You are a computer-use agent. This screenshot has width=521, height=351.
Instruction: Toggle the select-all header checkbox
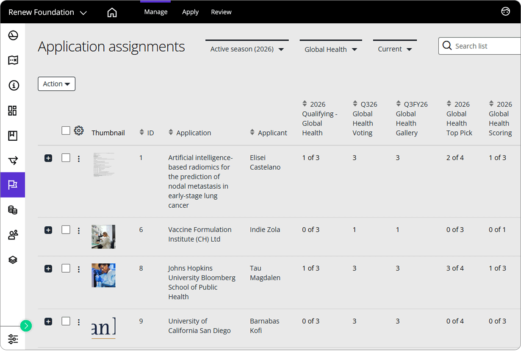coord(66,131)
